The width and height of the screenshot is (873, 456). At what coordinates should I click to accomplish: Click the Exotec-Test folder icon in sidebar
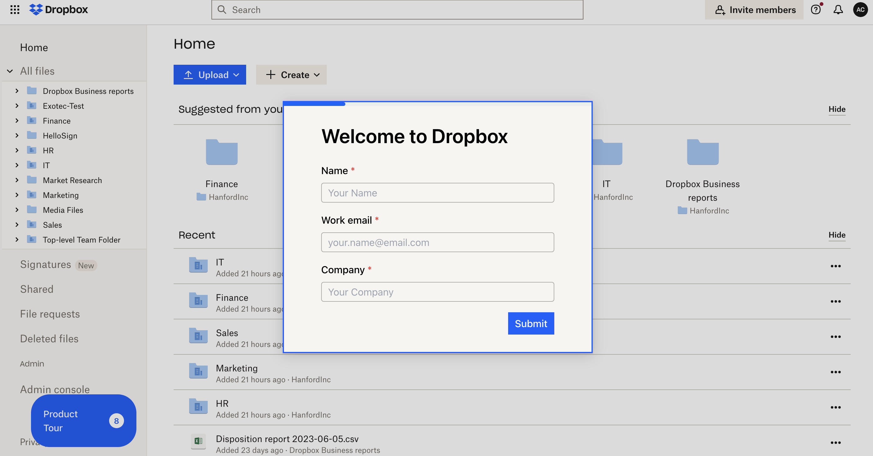(x=32, y=106)
